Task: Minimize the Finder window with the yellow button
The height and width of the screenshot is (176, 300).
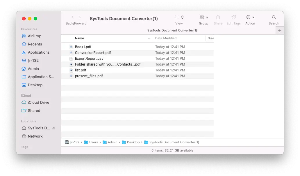Action: point(30,19)
